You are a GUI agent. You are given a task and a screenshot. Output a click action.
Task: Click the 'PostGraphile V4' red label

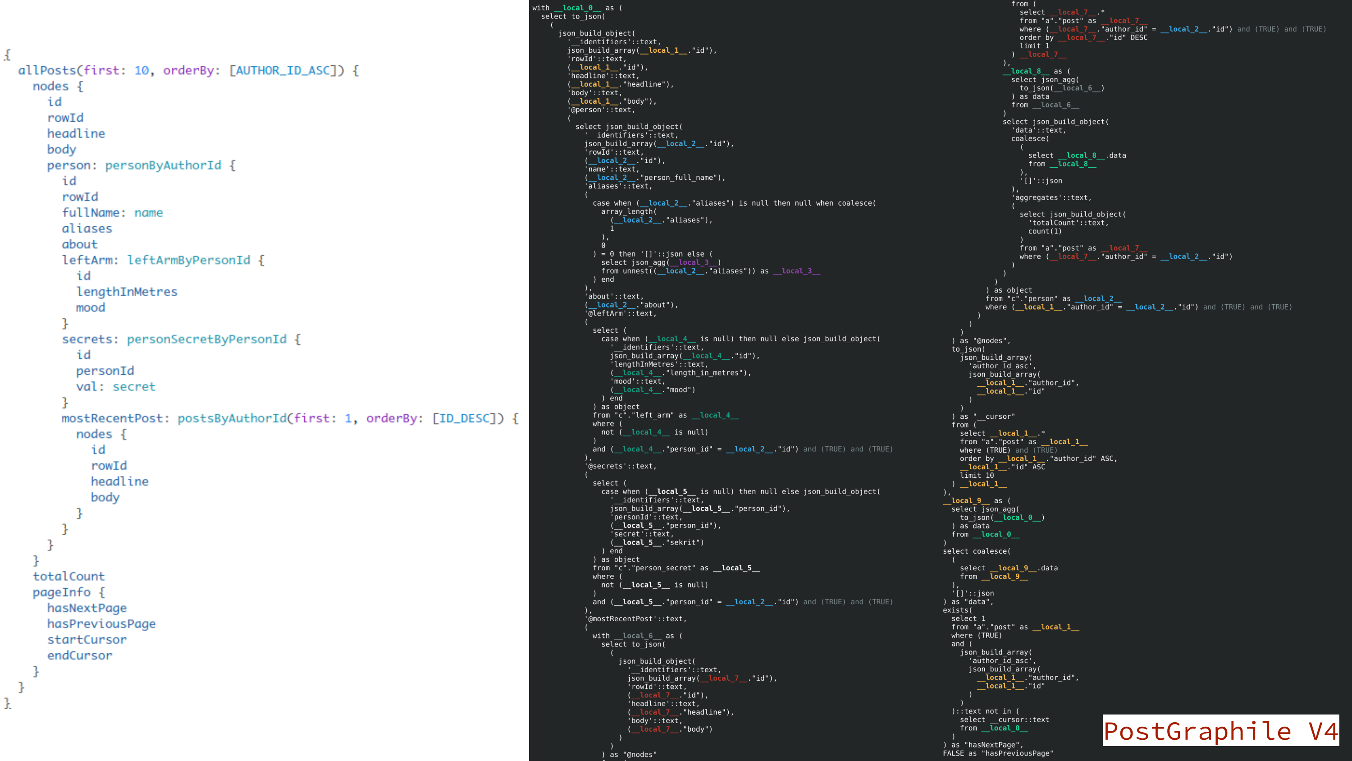click(1221, 730)
